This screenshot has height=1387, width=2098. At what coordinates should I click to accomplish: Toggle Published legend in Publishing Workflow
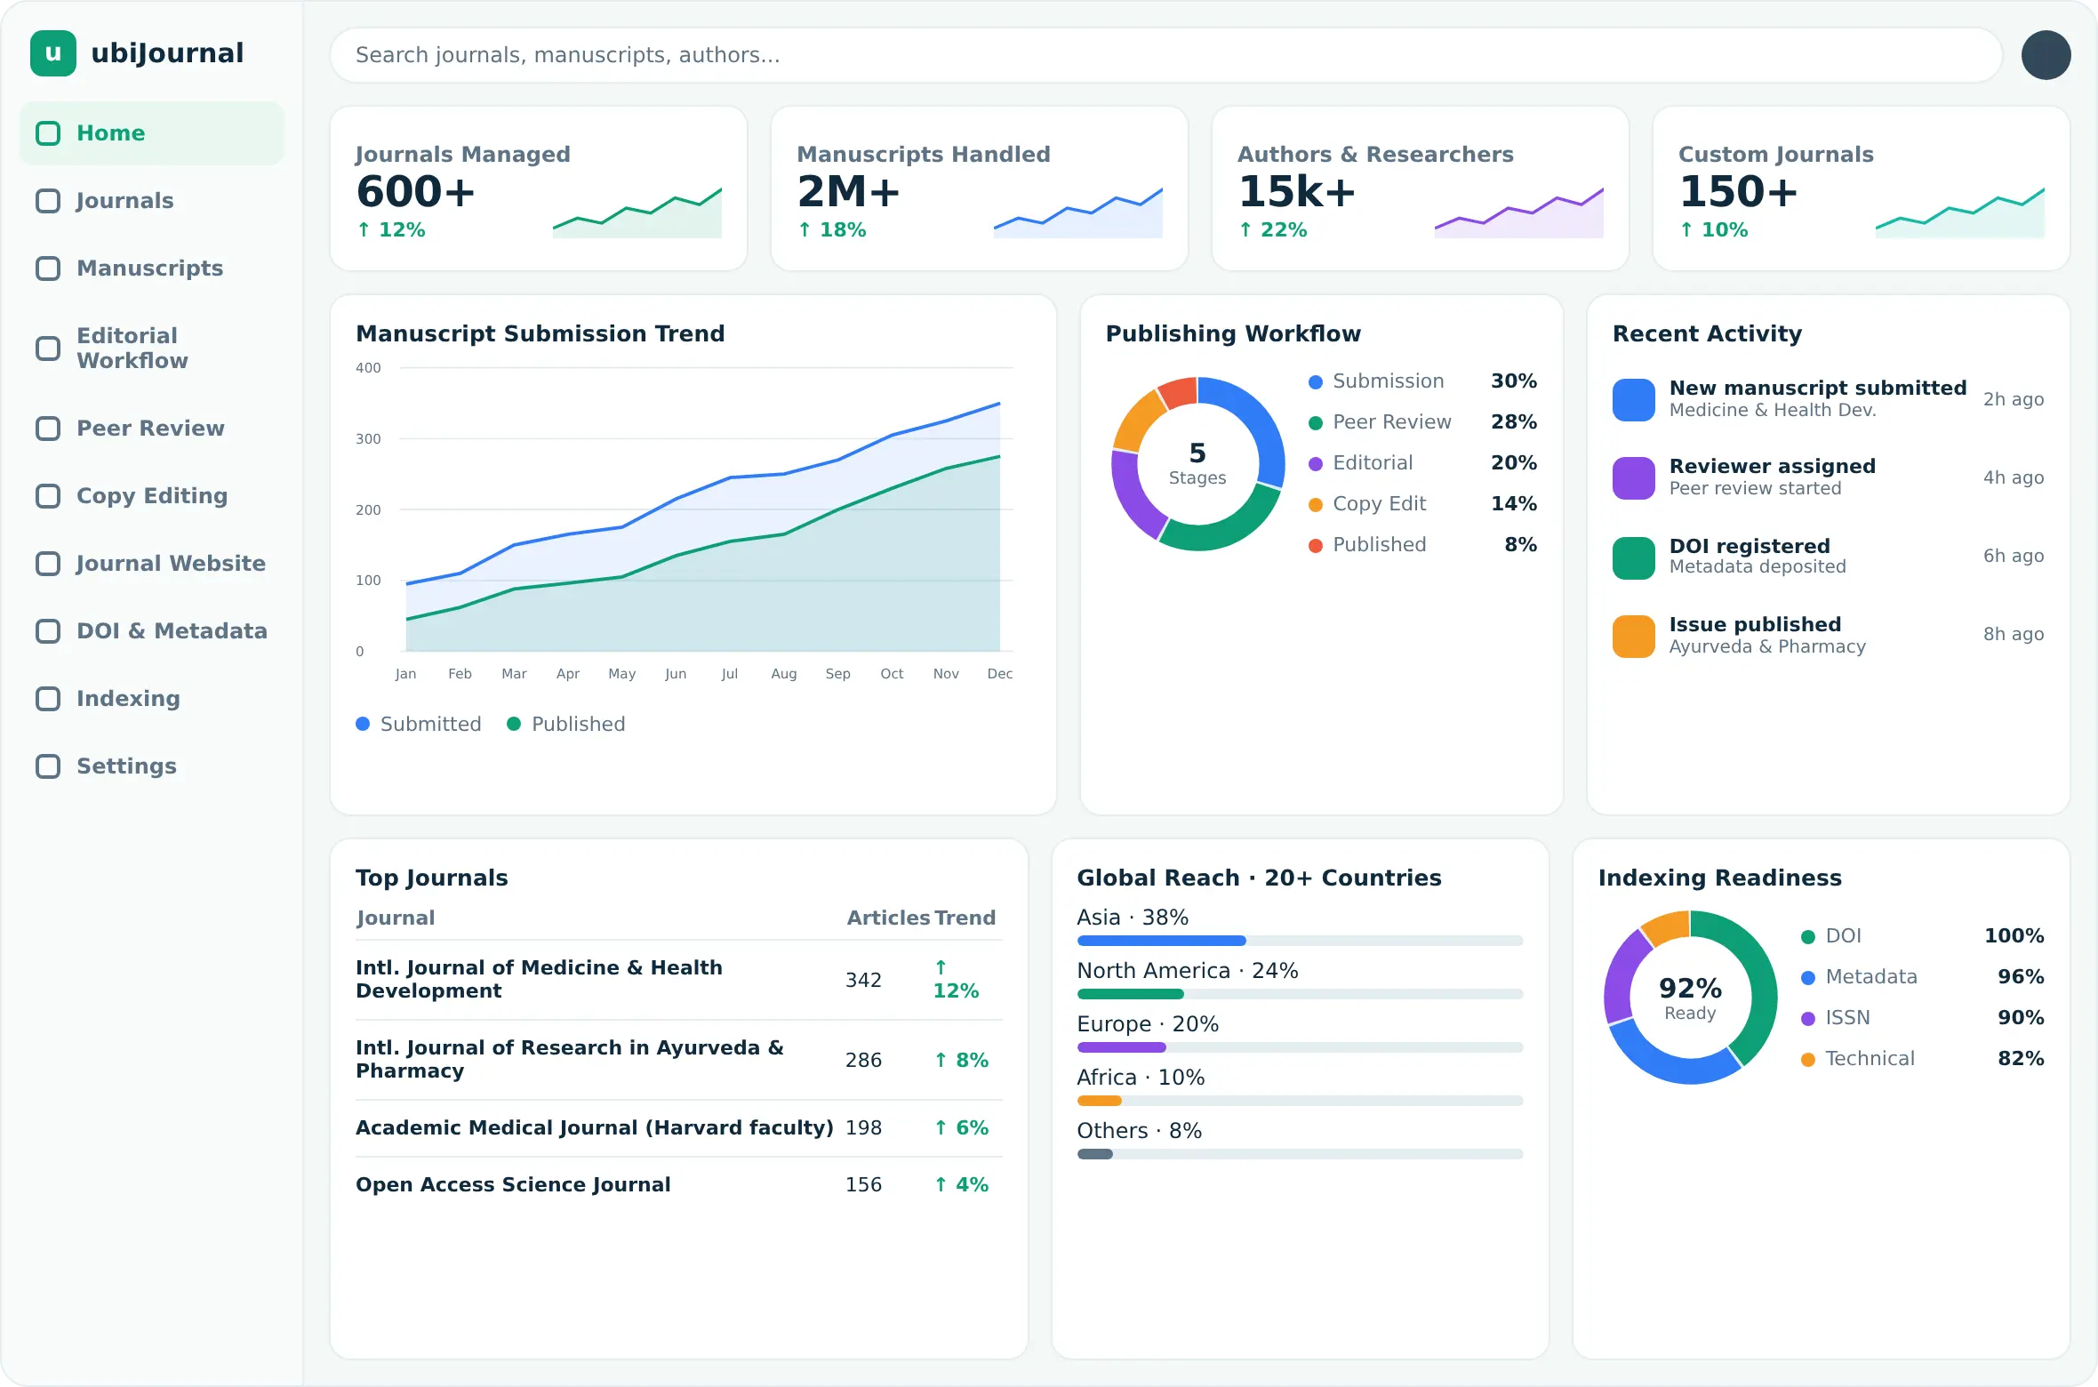1422,544
